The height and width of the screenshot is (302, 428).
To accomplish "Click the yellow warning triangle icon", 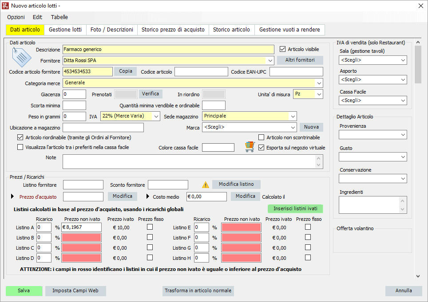I will click(x=206, y=185).
